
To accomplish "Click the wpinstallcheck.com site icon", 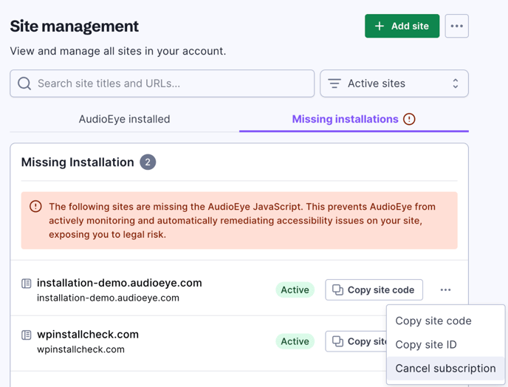I will [27, 335].
